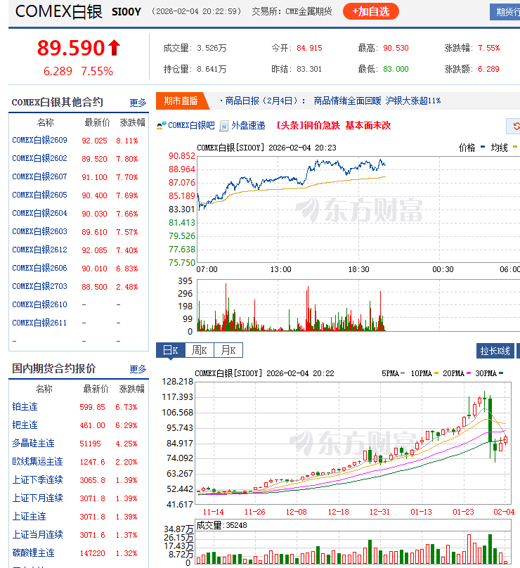
Task: Click the 599.85 price for 铂主连
Action: [x=92, y=407]
